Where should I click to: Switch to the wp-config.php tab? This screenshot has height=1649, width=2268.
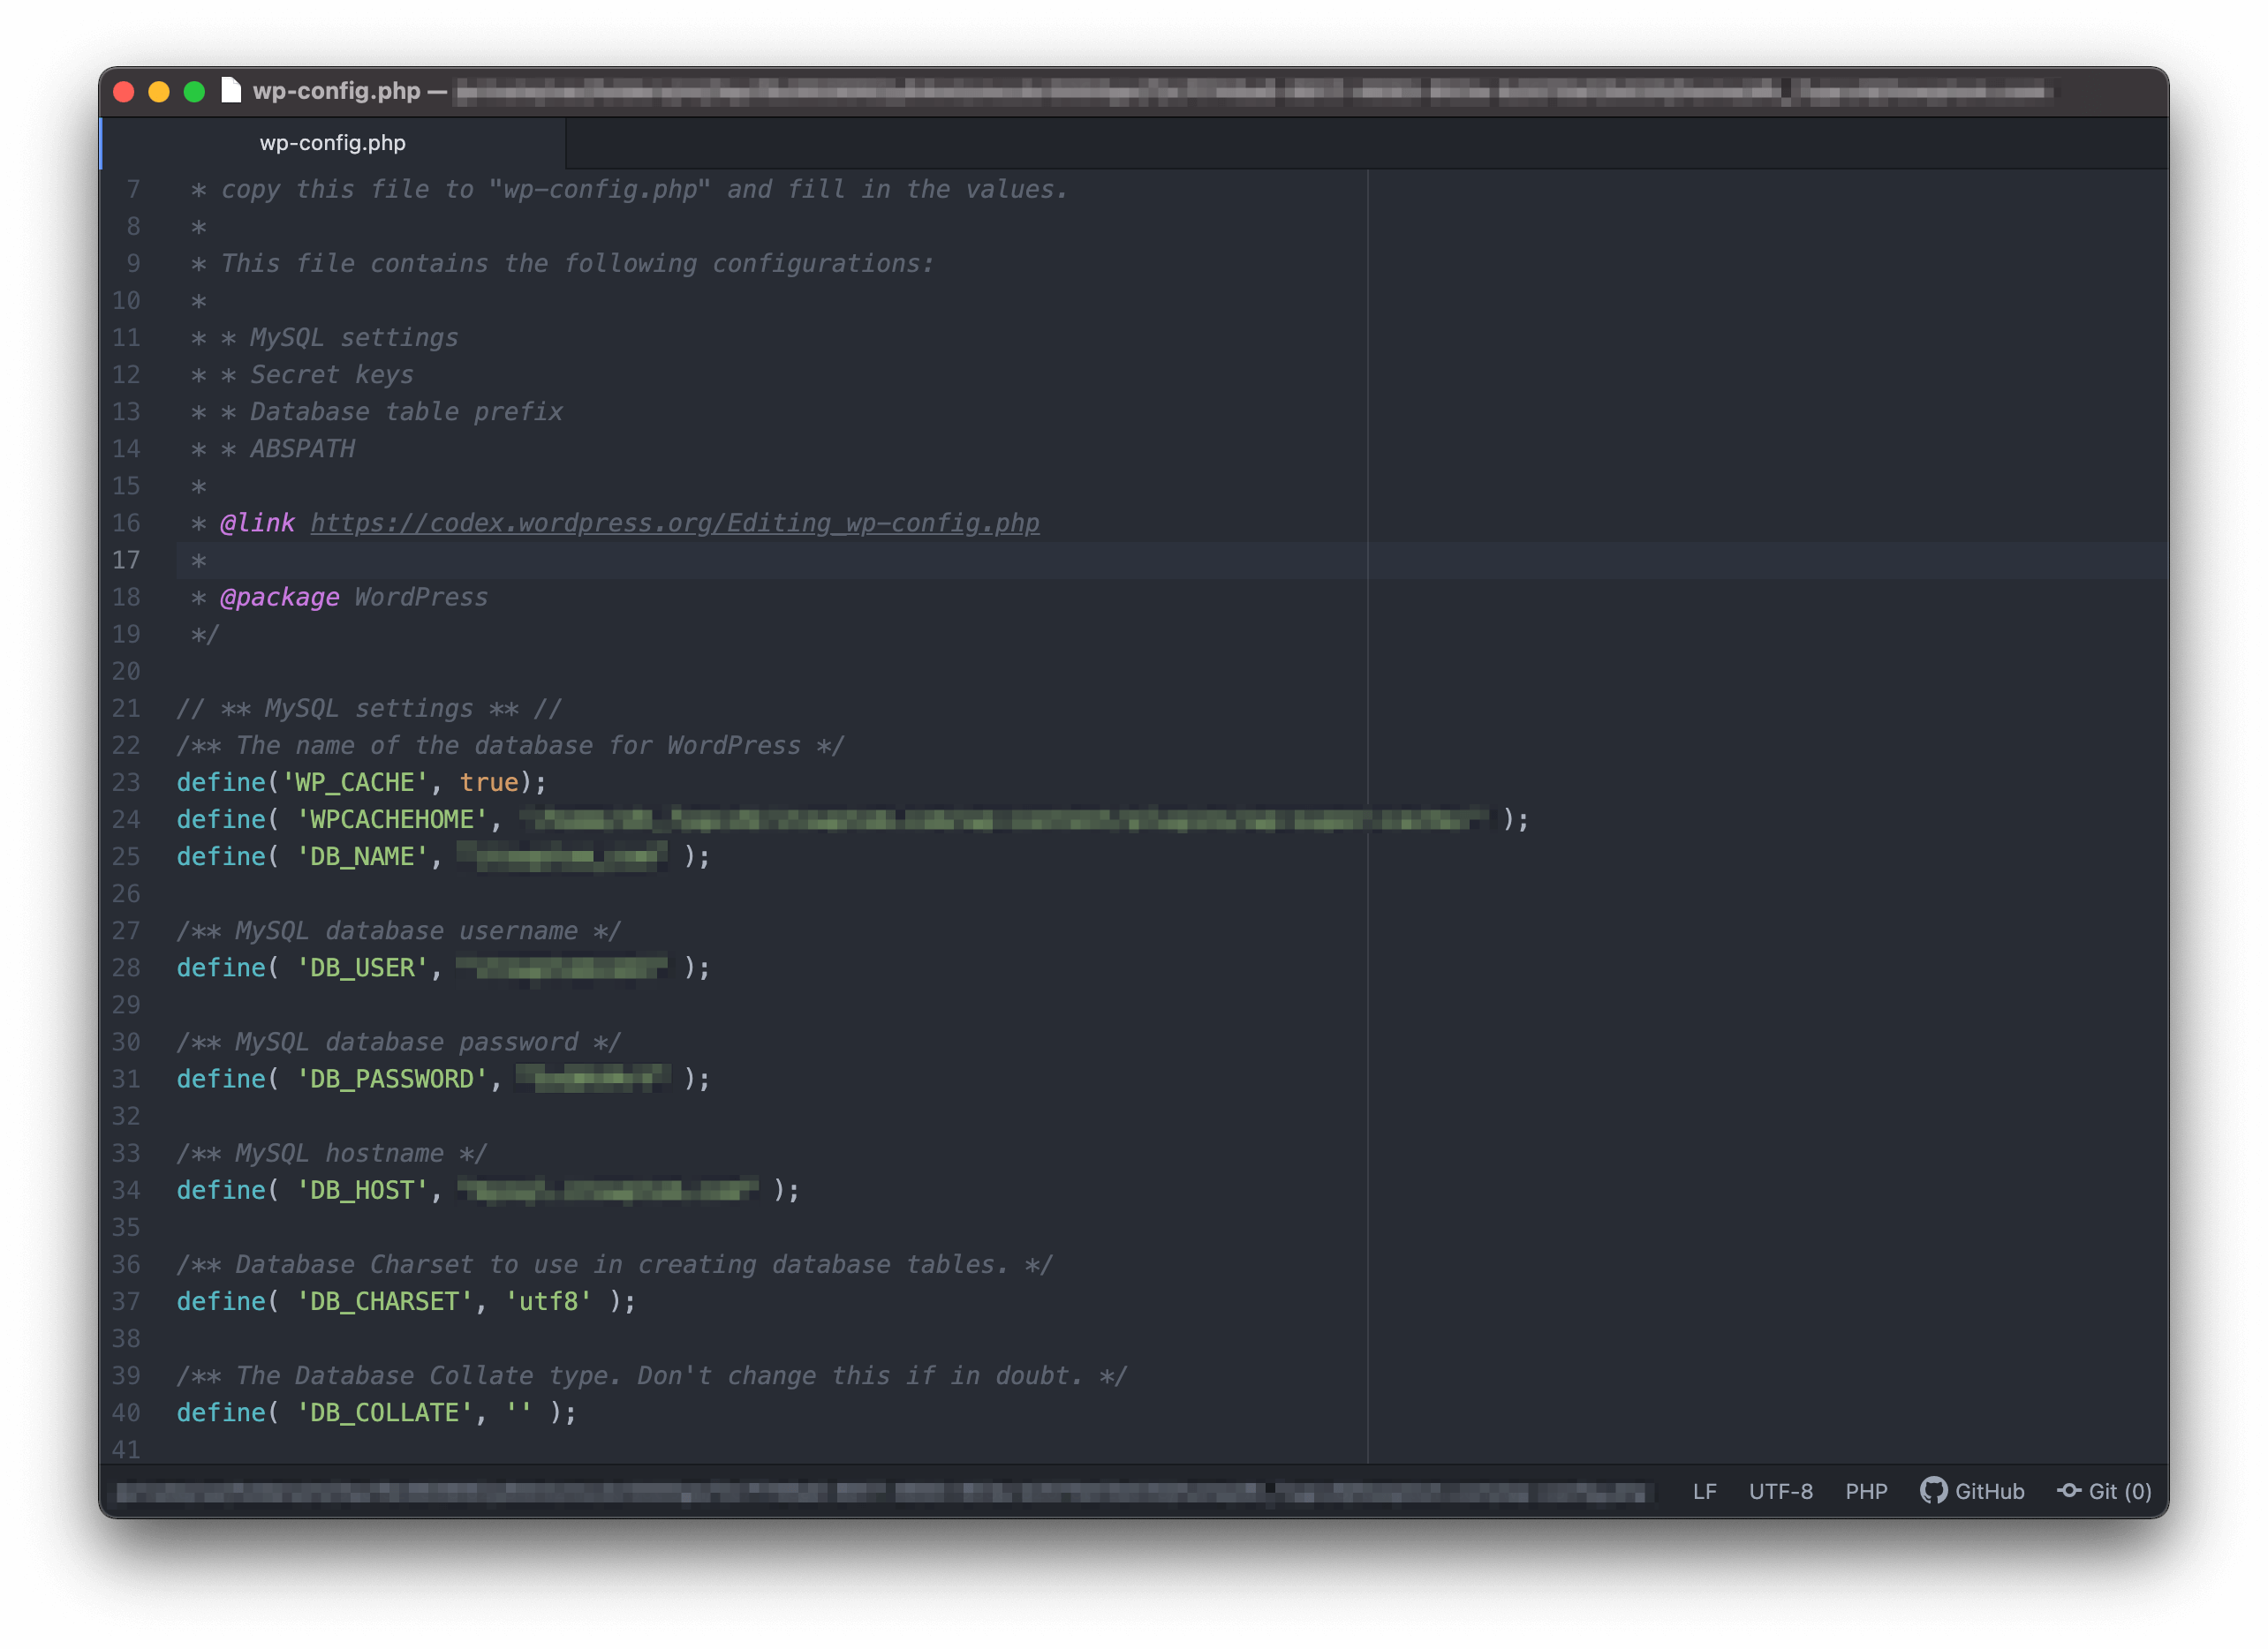(x=333, y=143)
